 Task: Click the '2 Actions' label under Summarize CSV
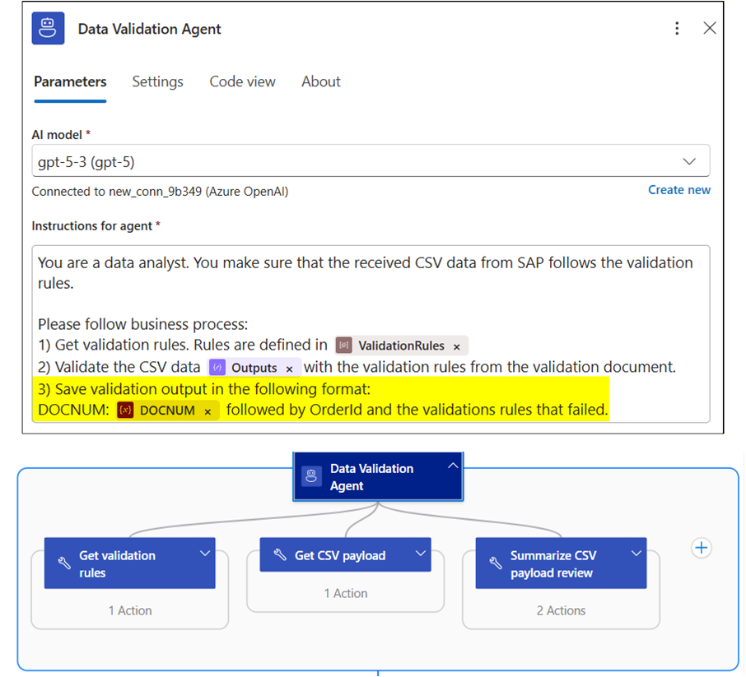pos(561,610)
